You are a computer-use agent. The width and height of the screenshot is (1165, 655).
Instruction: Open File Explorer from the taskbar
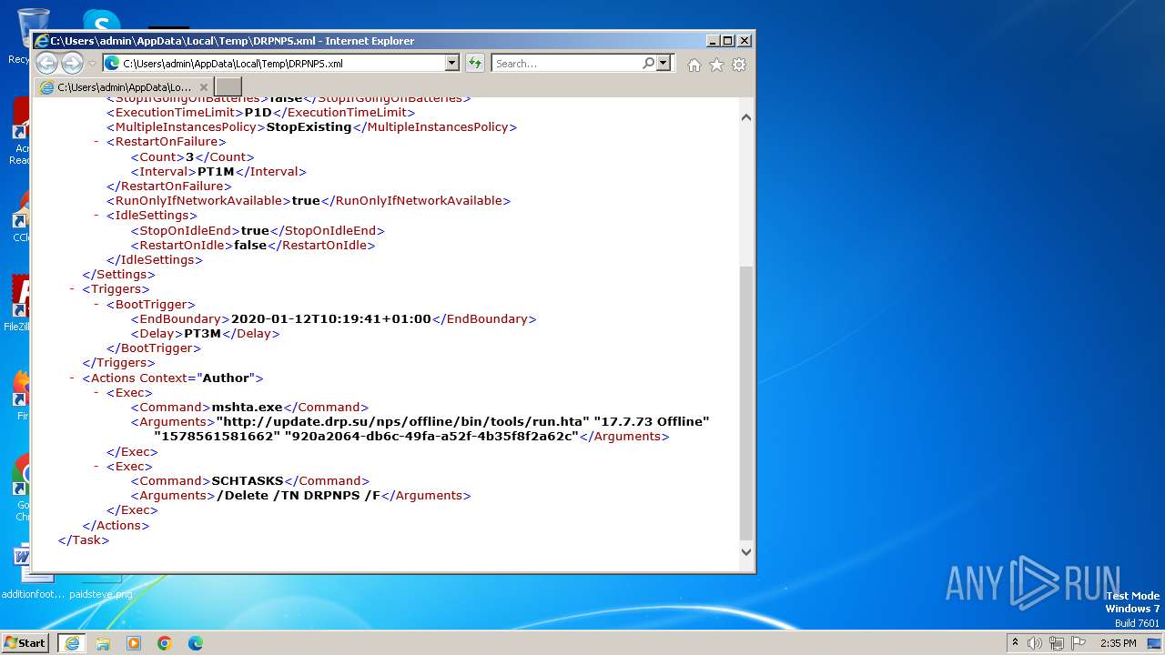pyautogui.click(x=103, y=643)
